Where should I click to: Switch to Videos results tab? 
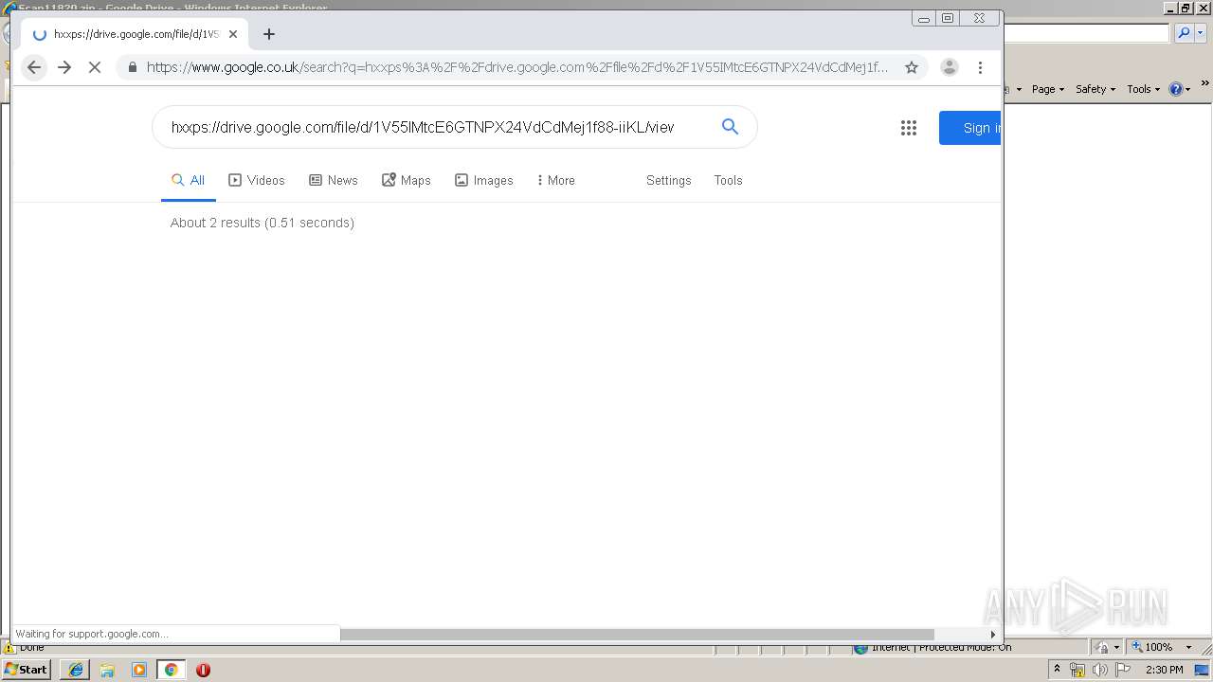(x=257, y=180)
